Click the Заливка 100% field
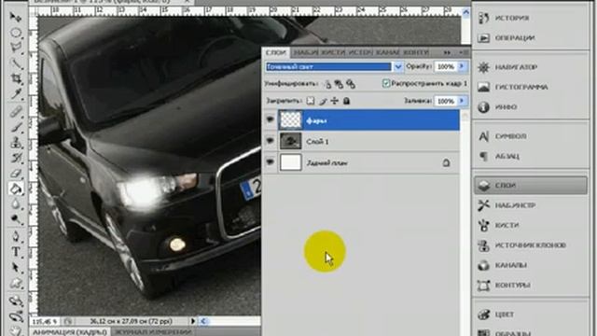Viewport: 597px width, 336px height. (x=446, y=101)
